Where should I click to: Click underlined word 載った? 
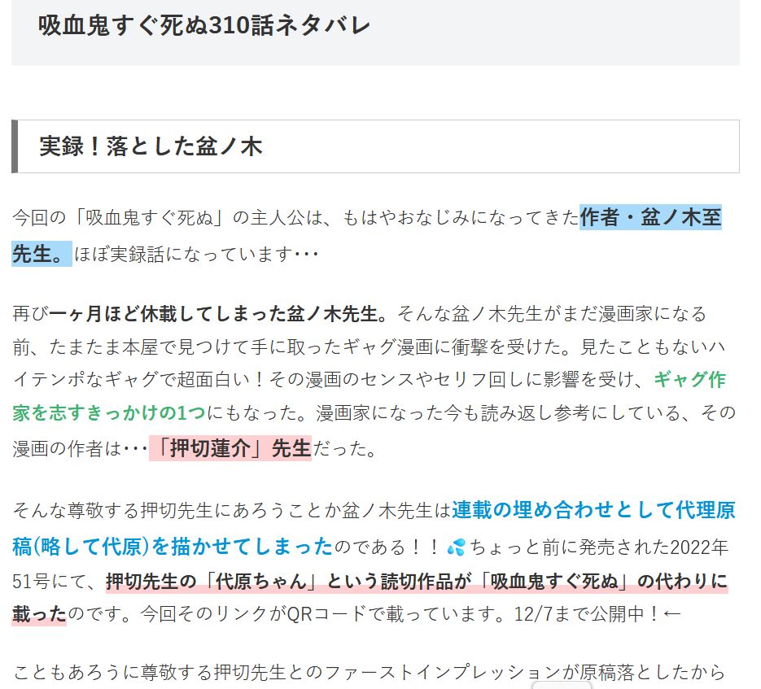pos(39,613)
